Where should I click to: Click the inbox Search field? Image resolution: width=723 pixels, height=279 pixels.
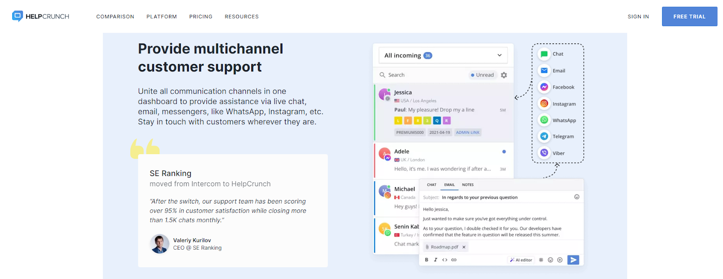(x=420, y=75)
